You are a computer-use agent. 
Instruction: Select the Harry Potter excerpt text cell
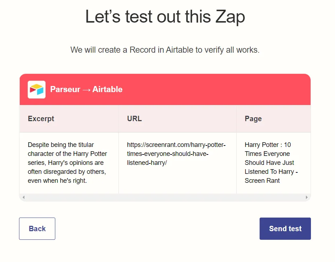click(x=68, y=163)
